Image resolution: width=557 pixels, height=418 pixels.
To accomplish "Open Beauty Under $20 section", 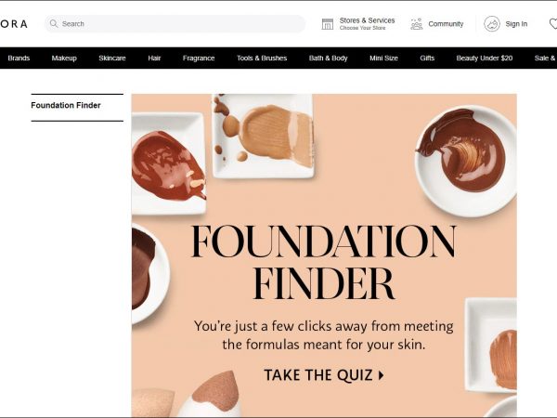I will [x=485, y=58].
